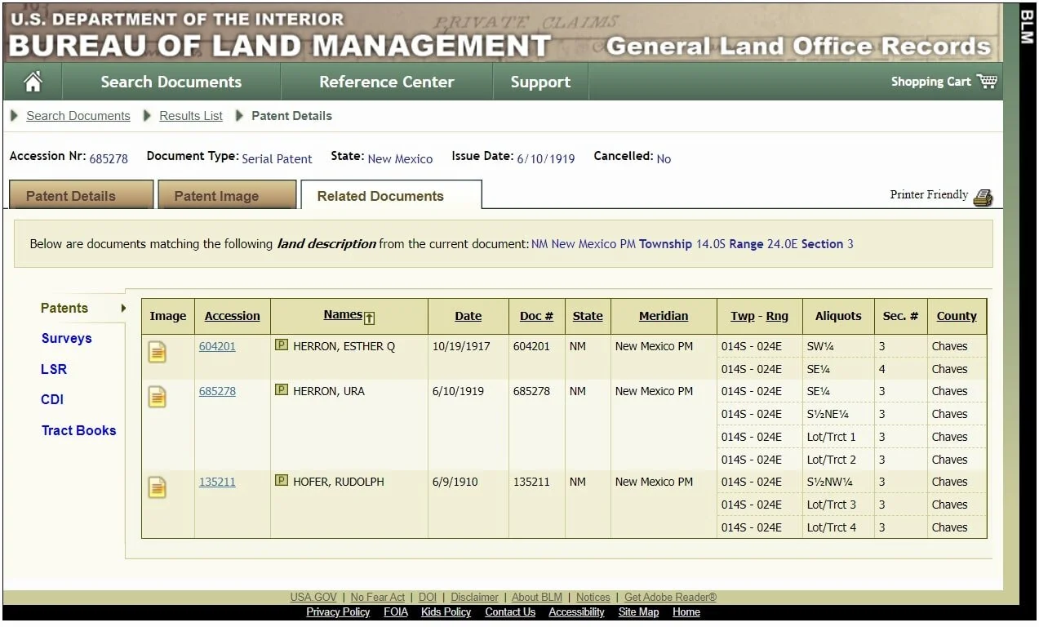Open the Site Map footer link
The width and height of the screenshot is (1039, 627).
point(638,612)
